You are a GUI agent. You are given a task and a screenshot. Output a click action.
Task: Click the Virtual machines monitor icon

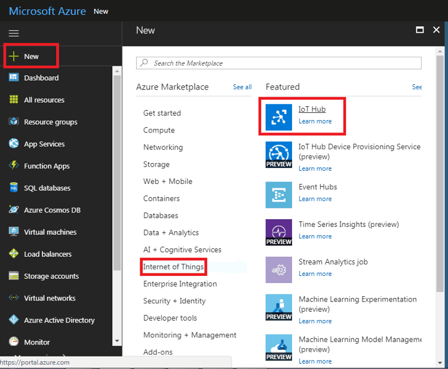pos(14,232)
